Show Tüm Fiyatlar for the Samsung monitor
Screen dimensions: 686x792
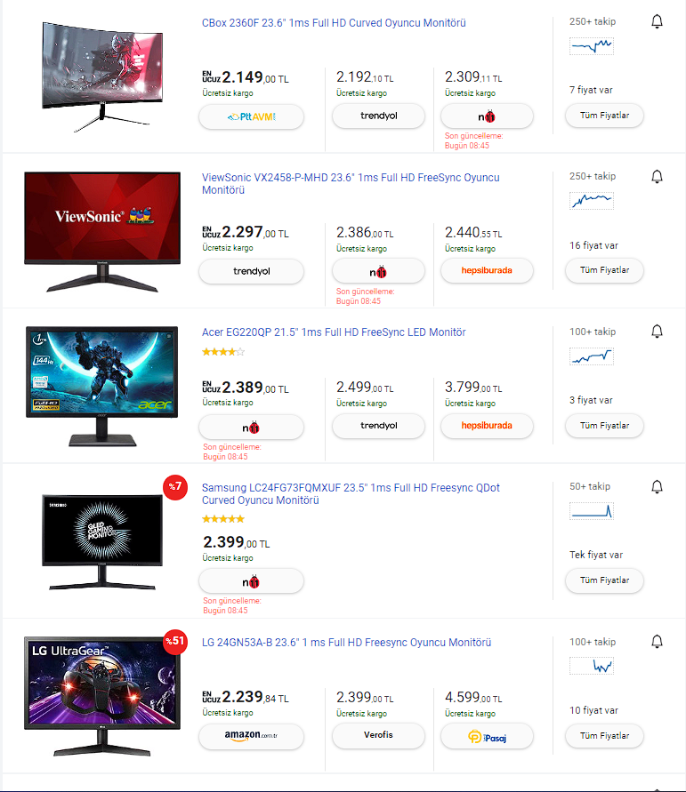tap(604, 580)
